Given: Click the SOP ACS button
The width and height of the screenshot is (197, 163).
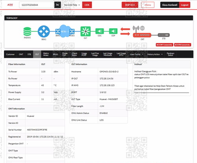Looking at the screenshot, I should [130, 5].
